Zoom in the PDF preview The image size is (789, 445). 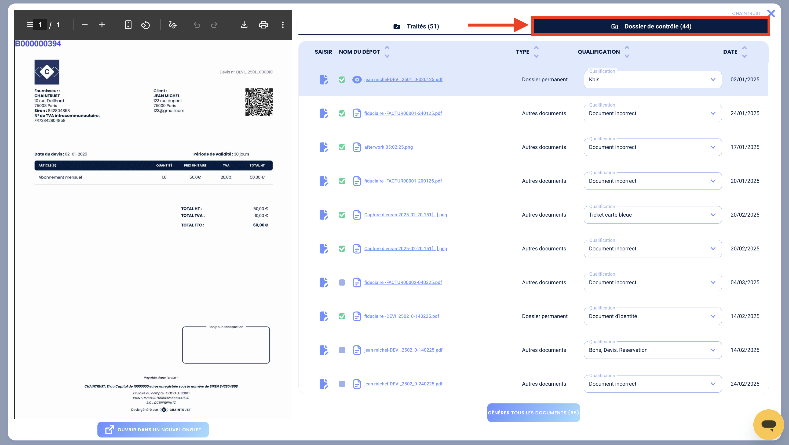click(102, 25)
